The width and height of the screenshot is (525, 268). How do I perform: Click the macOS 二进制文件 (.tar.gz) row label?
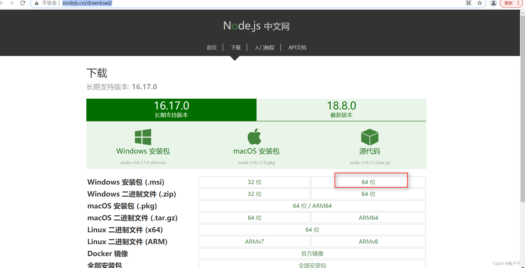pos(132,218)
